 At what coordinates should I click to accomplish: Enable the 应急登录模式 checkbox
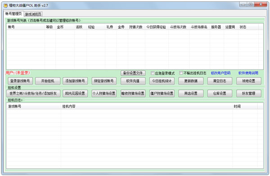153,73
